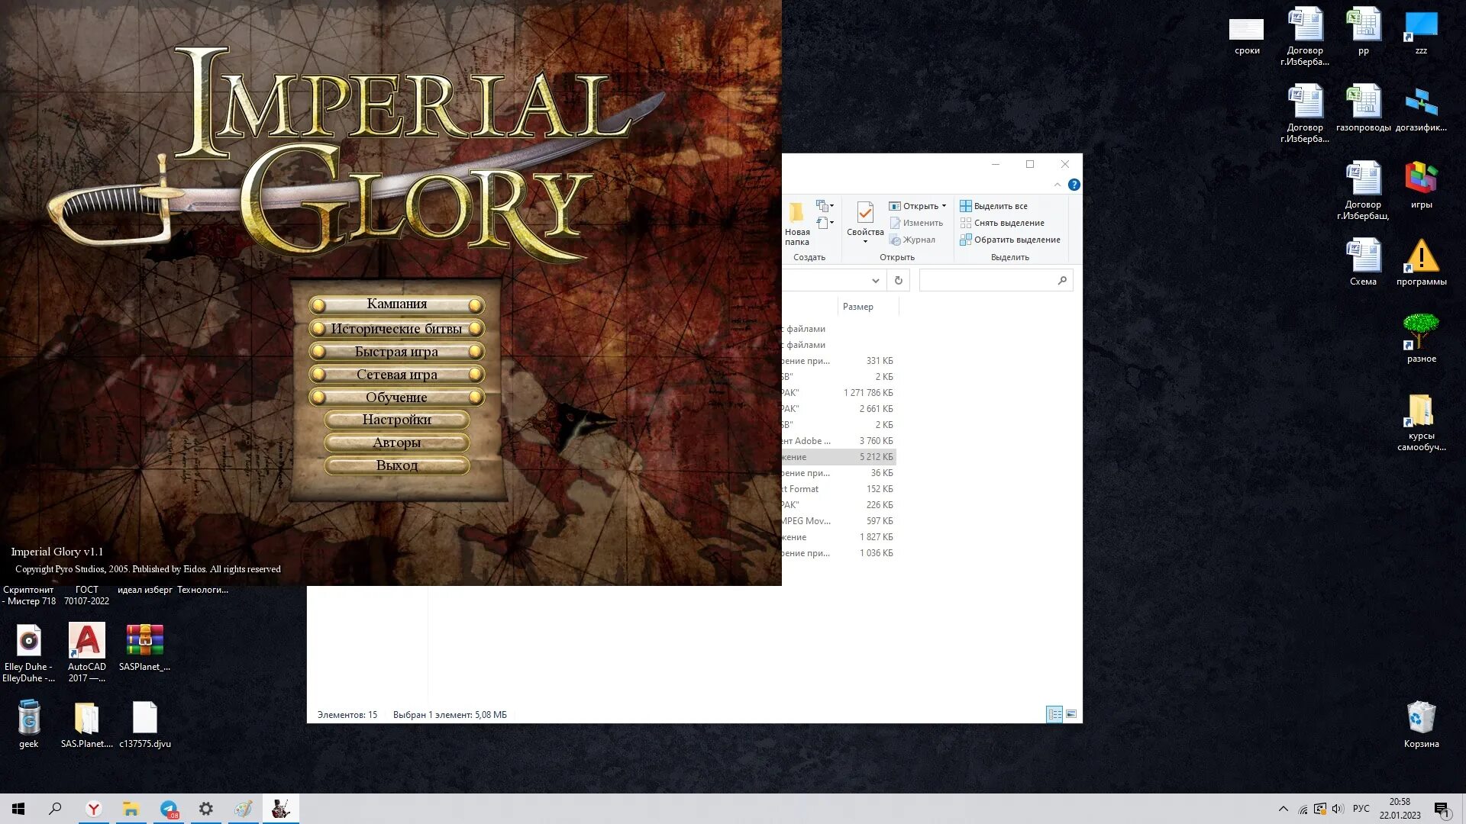Select the MPEG Mov file row 597 КБ

pos(839,521)
